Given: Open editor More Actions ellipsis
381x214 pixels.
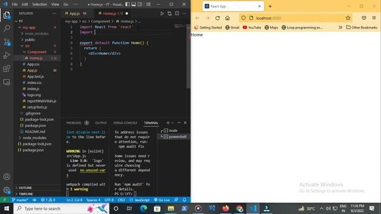Looking at the screenshot, I should point(184,14).
